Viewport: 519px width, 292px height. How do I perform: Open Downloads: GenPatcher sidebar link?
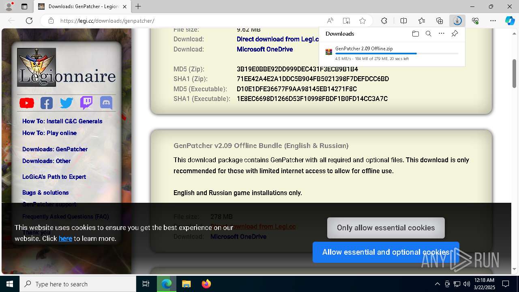point(55,149)
